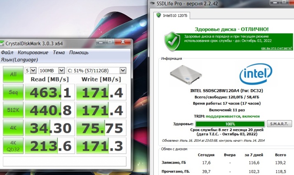This screenshot has height=175, width=294.
Task: Click the SSDLife Pro title bar icon
Action: tap(152, 3)
